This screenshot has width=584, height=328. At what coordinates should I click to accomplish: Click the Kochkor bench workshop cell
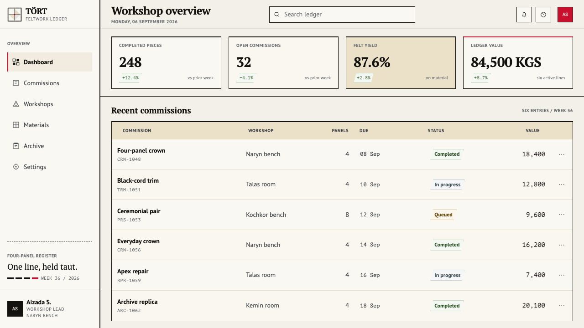266,215
